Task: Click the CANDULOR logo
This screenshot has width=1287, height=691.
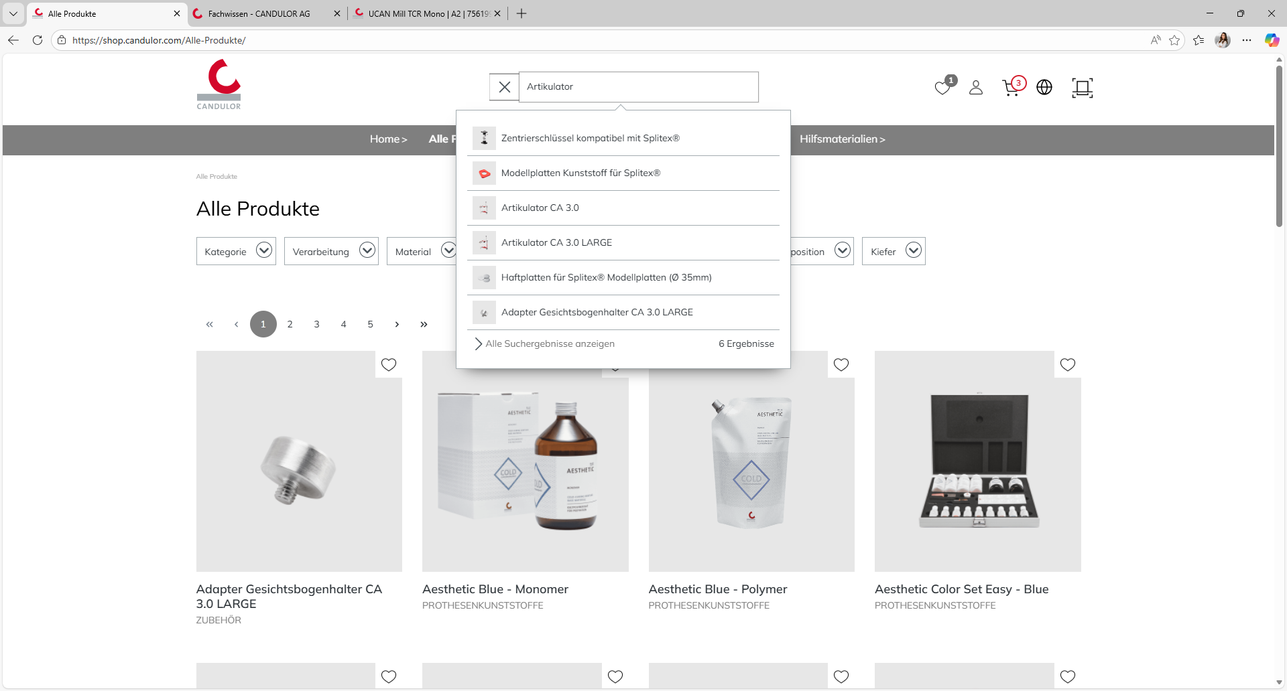Action: point(219,84)
